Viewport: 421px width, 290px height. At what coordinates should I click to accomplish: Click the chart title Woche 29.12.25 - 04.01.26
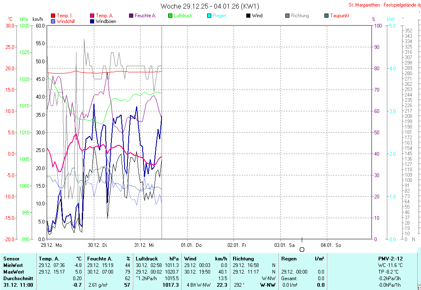[x=210, y=6]
